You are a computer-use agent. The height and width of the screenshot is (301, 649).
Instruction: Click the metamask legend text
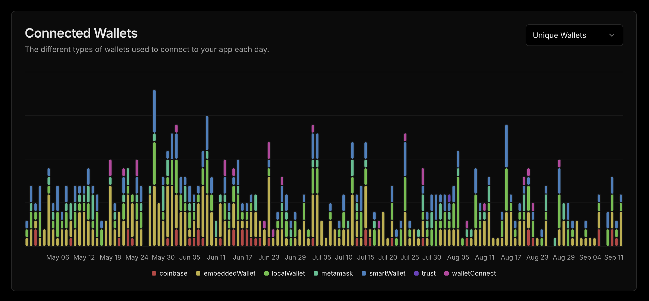(x=337, y=273)
